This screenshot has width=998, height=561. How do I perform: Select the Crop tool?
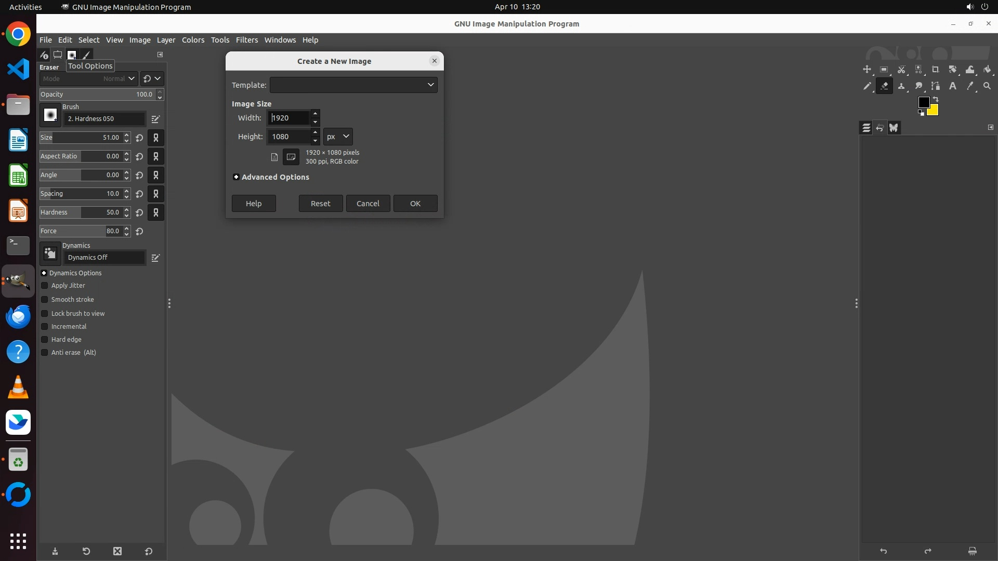[x=936, y=70]
